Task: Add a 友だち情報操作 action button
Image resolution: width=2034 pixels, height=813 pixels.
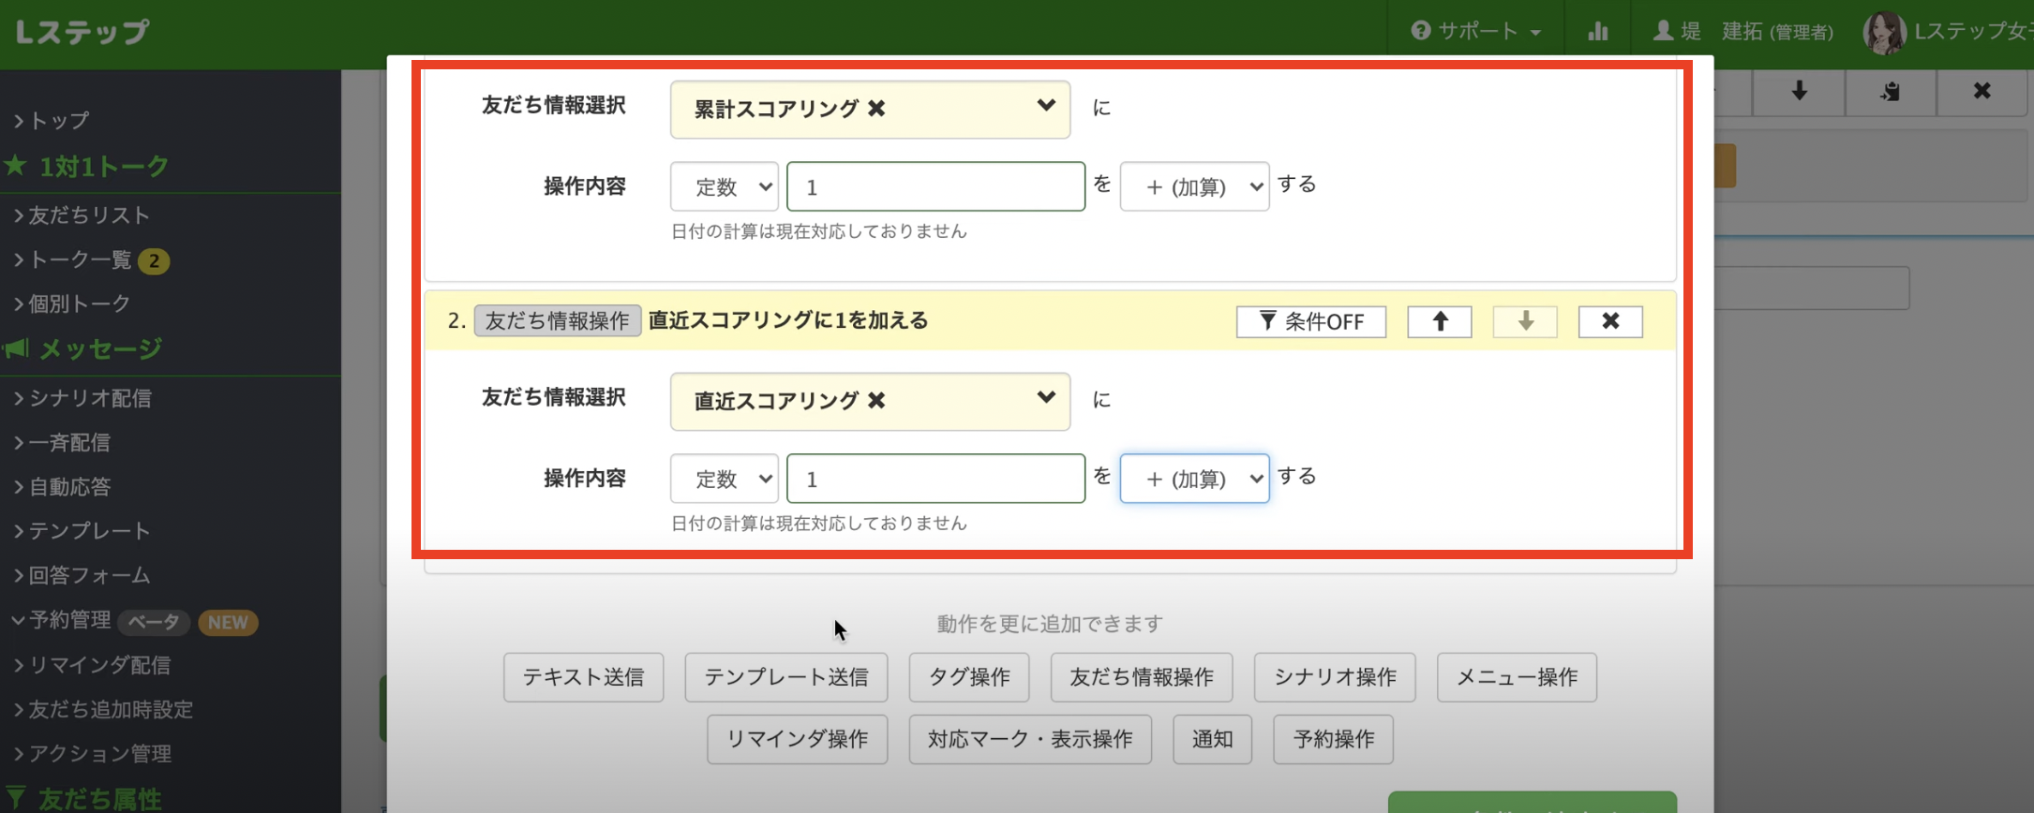Action: [x=1141, y=677]
